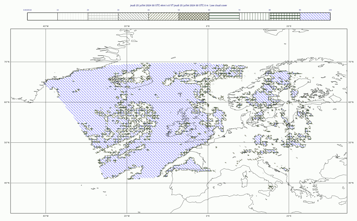357x221 pixels.
Task: Click the dark grid 80-90 legend swatch
Action: click(x=285, y=16)
